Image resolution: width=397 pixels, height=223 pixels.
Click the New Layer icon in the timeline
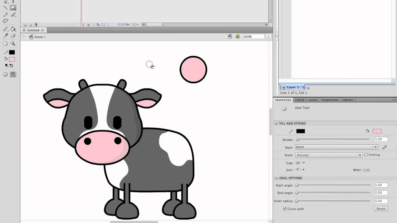[25, 24]
